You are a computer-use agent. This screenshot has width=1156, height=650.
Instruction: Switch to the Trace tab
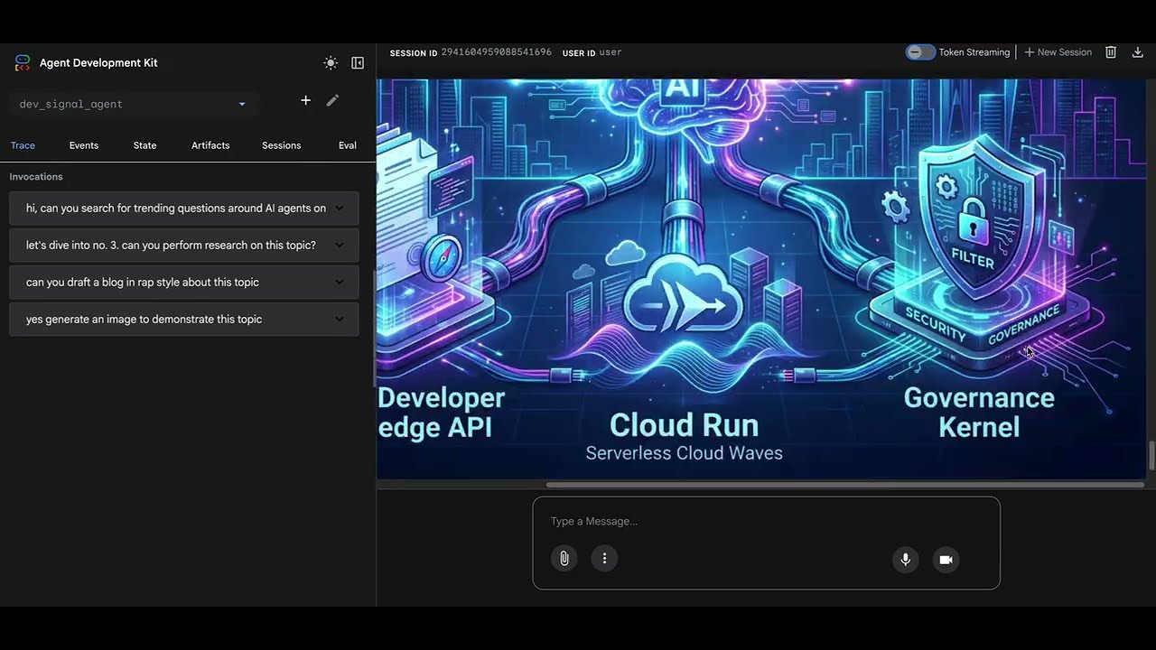point(23,145)
